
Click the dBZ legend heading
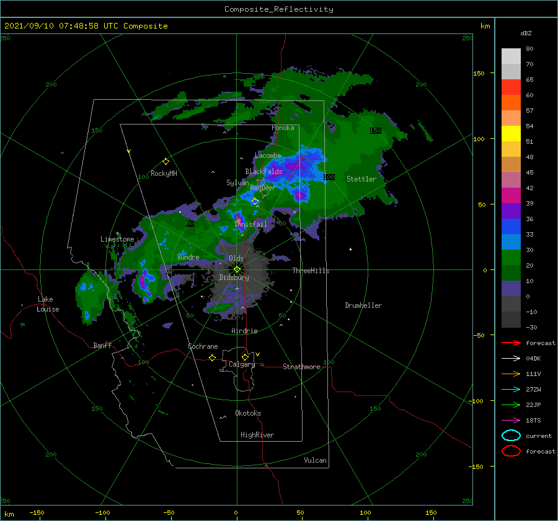click(x=526, y=33)
